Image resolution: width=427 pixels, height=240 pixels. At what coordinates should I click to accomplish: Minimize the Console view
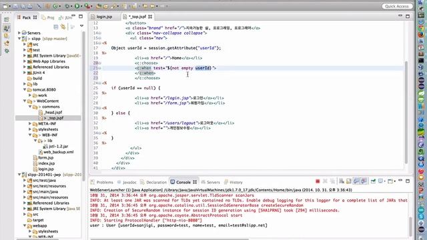pyautogui.click(x=400, y=181)
